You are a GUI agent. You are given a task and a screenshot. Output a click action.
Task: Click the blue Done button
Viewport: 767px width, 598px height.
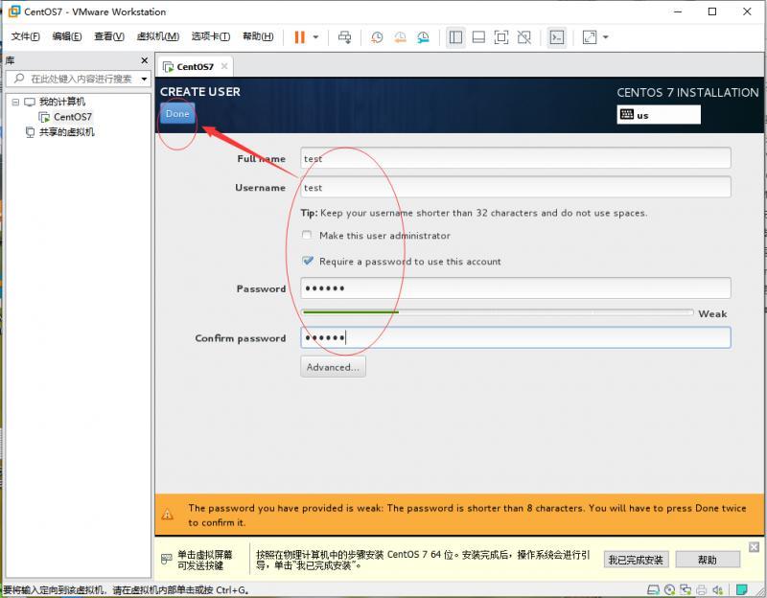click(x=177, y=113)
